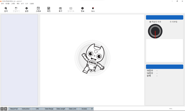
Task: Click the refresh icon beside Access
Action: point(92,109)
